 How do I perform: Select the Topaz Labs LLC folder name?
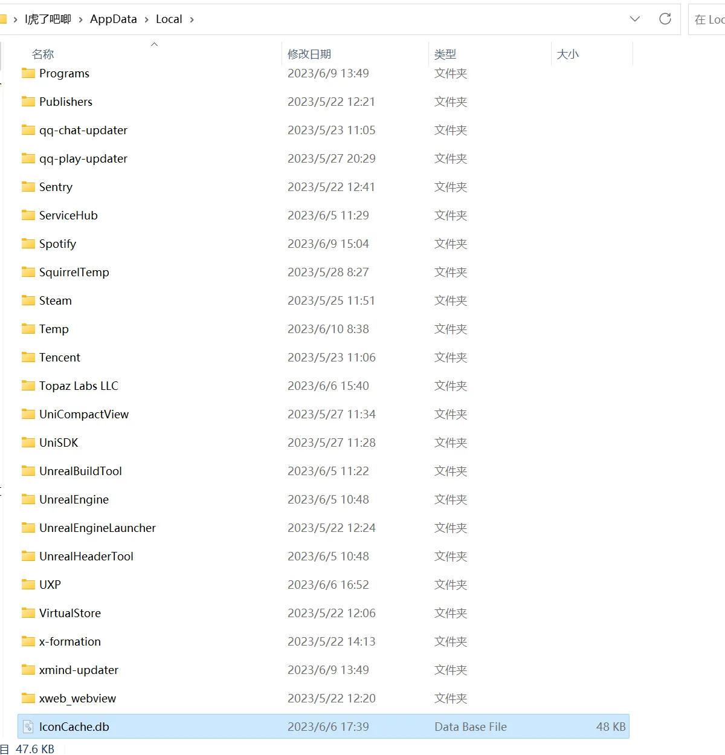(x=79, y=386)
